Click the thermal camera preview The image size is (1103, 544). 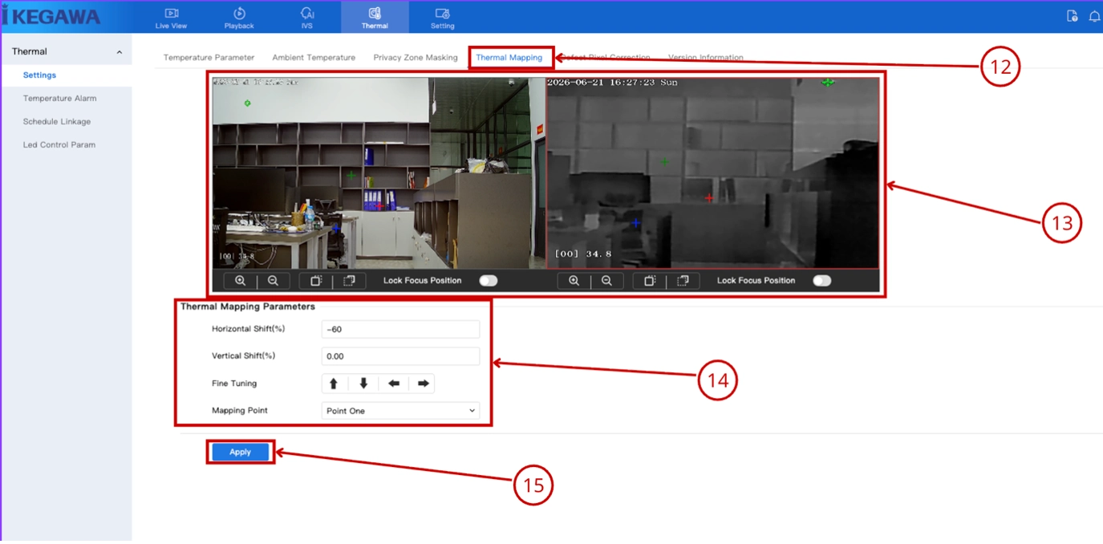tap(712, 173)
